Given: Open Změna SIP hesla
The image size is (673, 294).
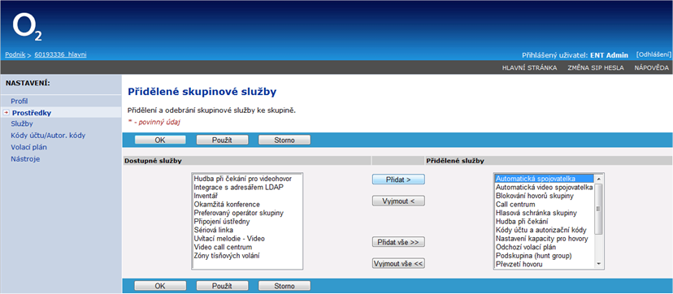Looking at the screenshot, I should tap(596, 67).
